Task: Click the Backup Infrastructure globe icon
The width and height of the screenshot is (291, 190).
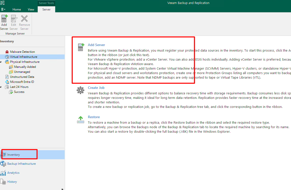Action: [x=3, y=164]
